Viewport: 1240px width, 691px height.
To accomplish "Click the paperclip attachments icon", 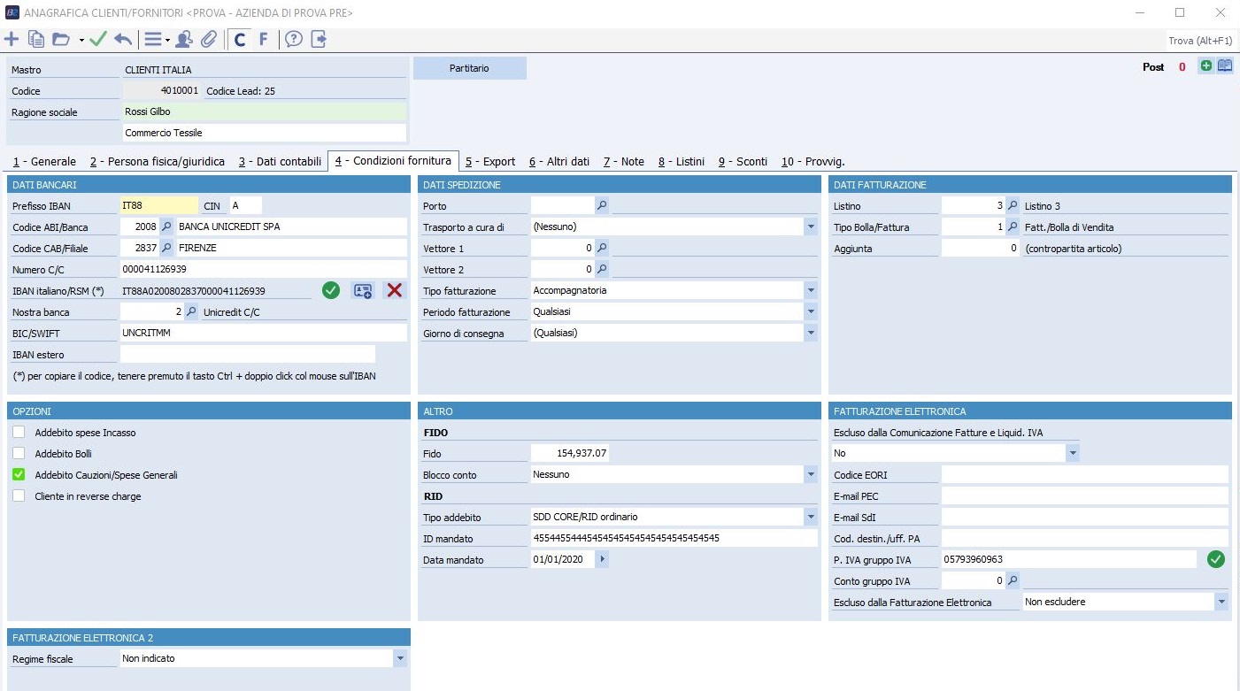I will pos(209,39).
